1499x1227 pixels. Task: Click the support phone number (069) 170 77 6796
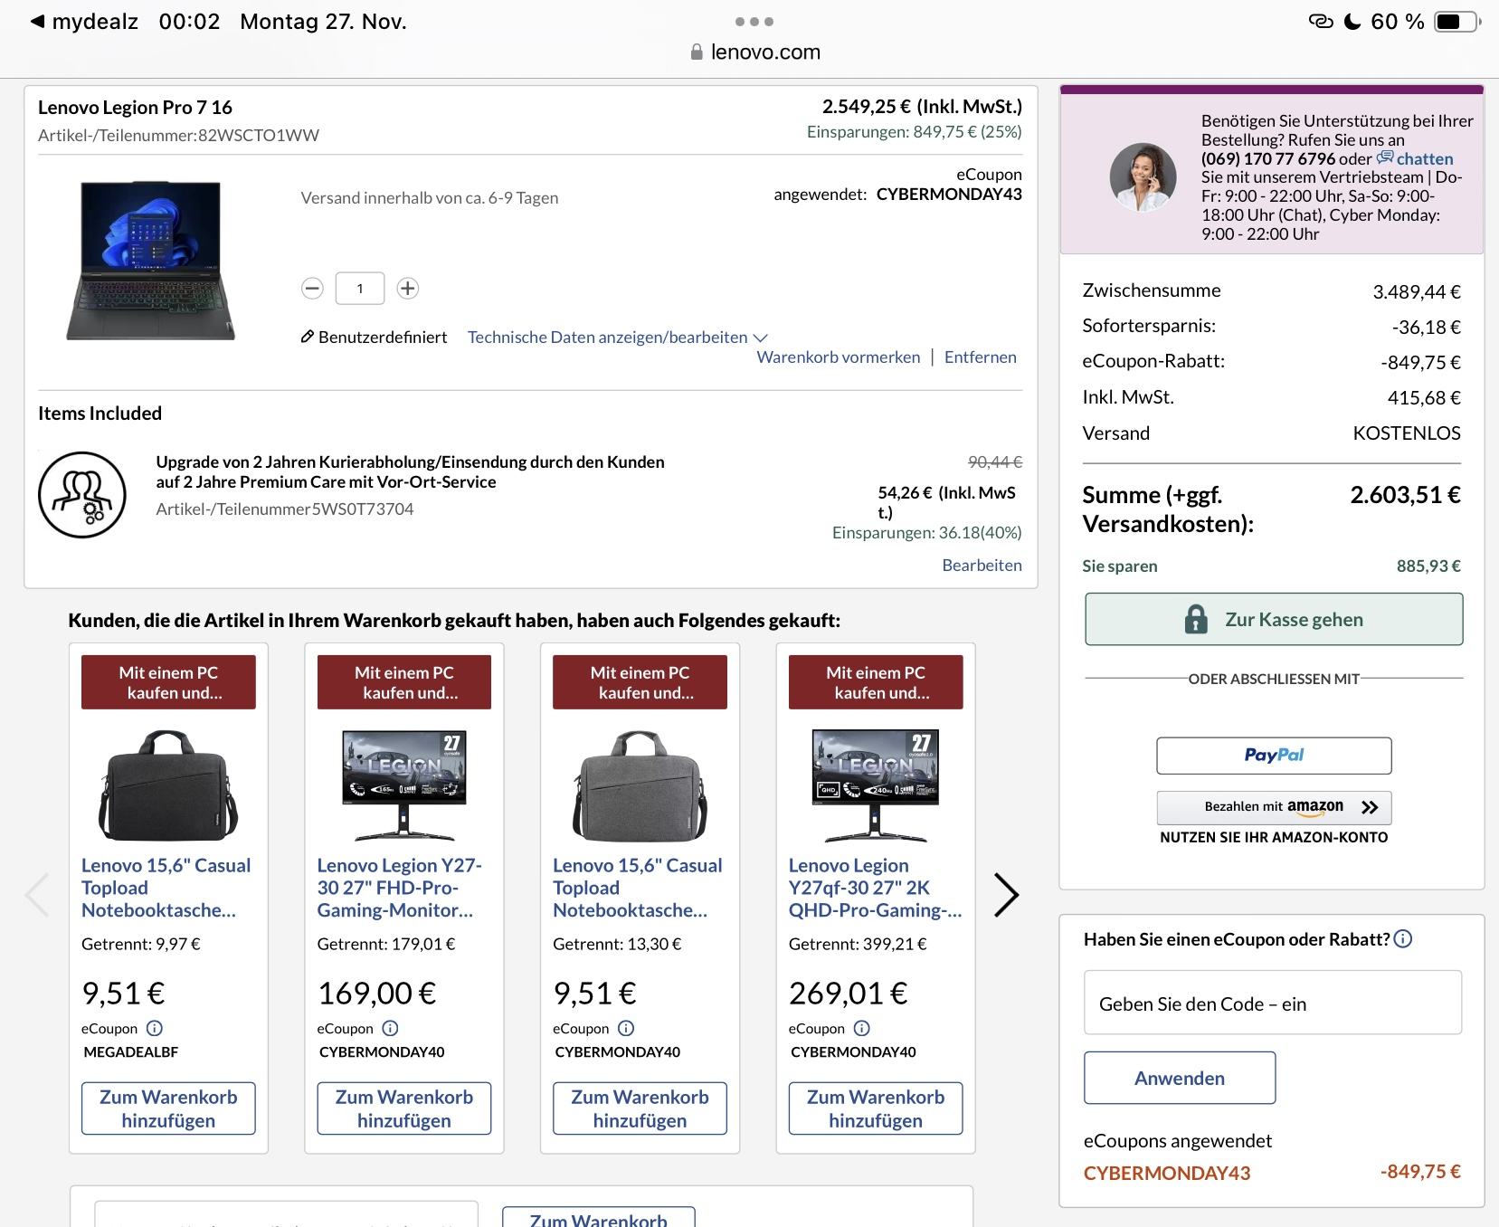click(1268, 159)
